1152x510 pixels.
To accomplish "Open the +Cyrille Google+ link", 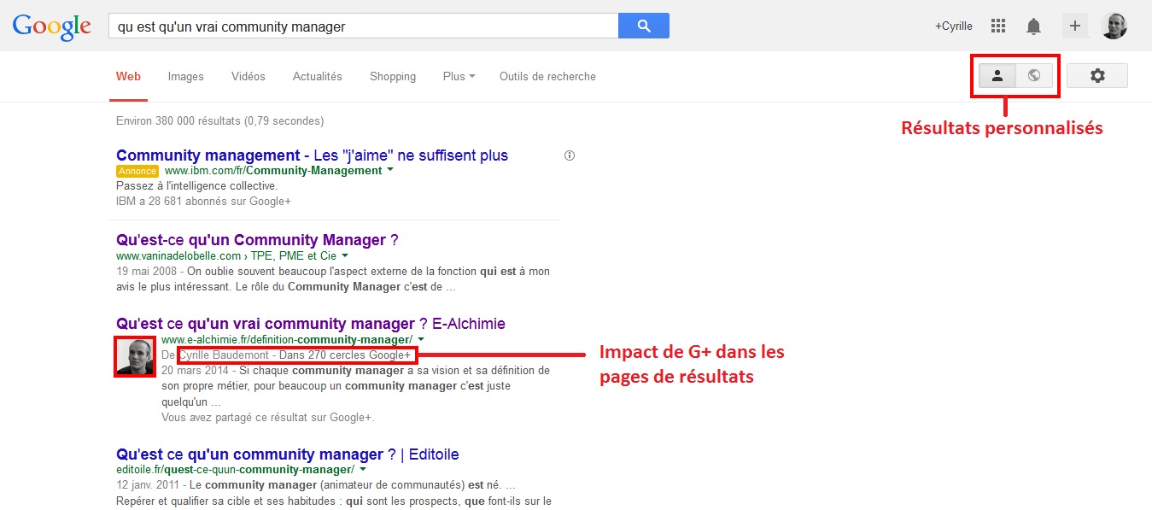I will pyautogui.click(x=953, y=26).
